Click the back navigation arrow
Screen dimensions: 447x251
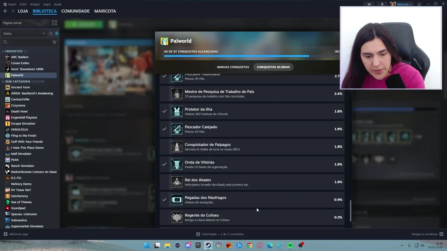[x=5, y=11]
